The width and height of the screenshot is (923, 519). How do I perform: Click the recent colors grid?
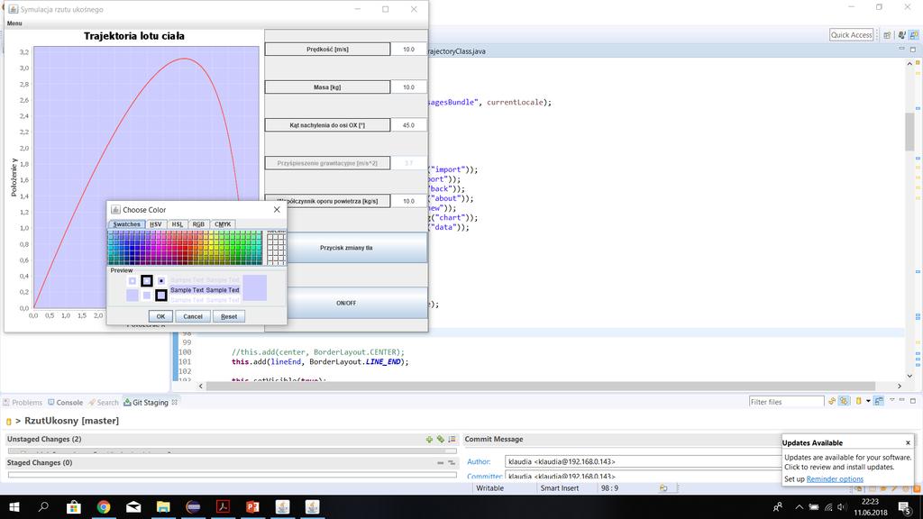point(276,250)
